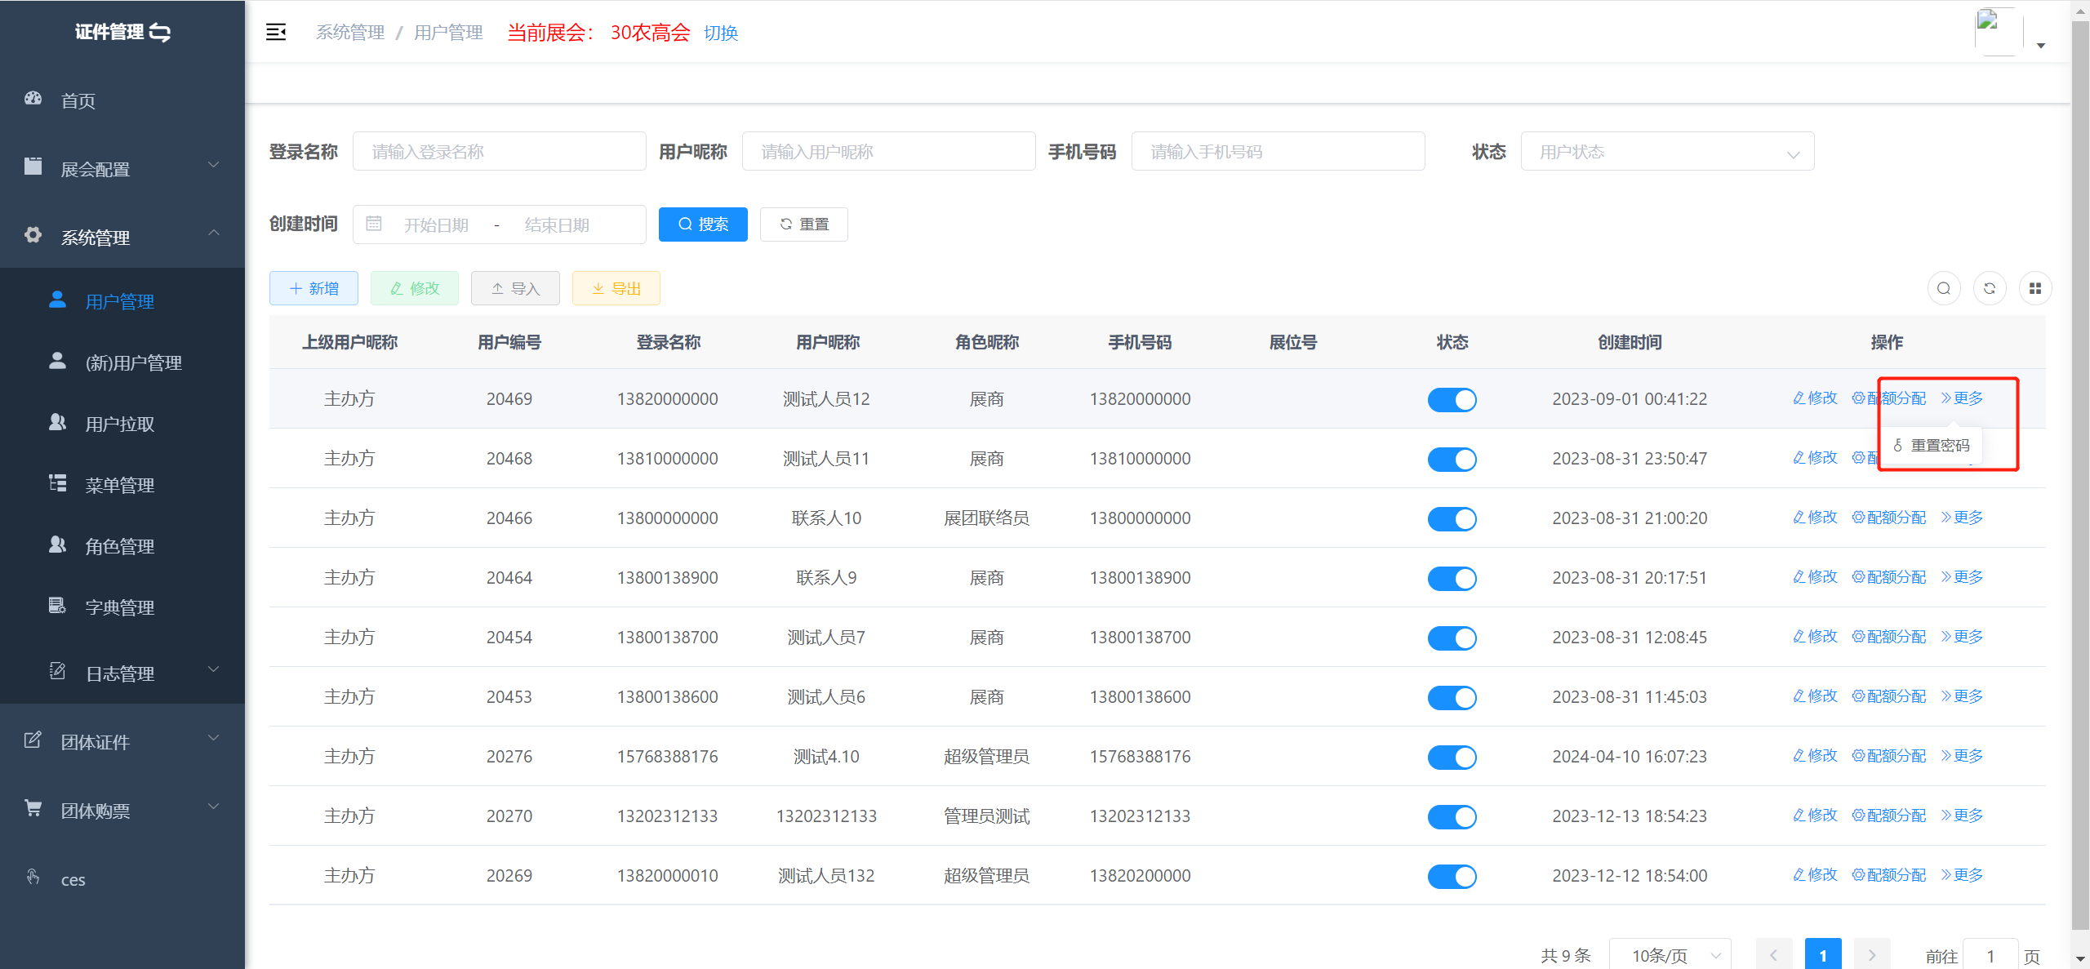The image size is (2090, 969).
Task: Open the 10条/页 page size dropdown
Action: click(1670, 954)
